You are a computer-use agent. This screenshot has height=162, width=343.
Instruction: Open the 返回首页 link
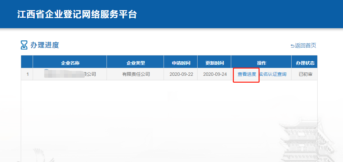click(x=305, y=46)
